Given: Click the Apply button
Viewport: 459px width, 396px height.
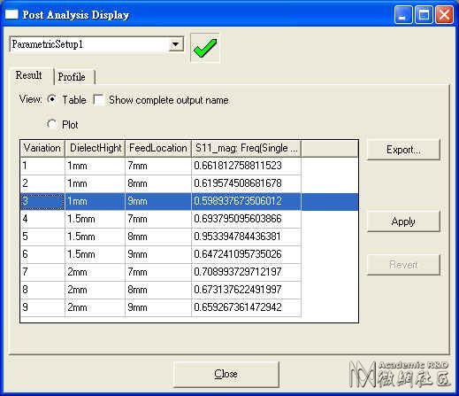Looking at the screenshot, I should (403, 221).
